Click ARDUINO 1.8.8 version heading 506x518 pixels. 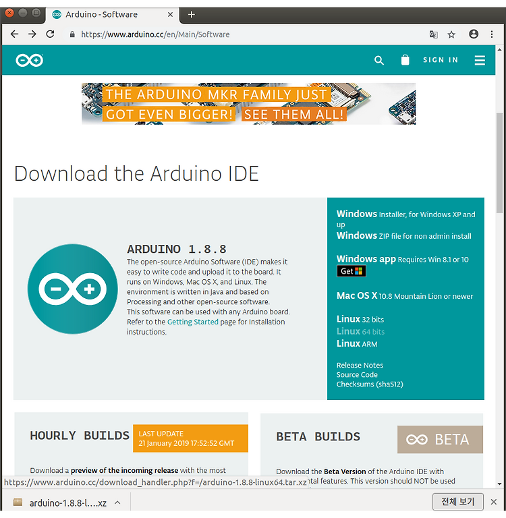[x=177, y=249]
